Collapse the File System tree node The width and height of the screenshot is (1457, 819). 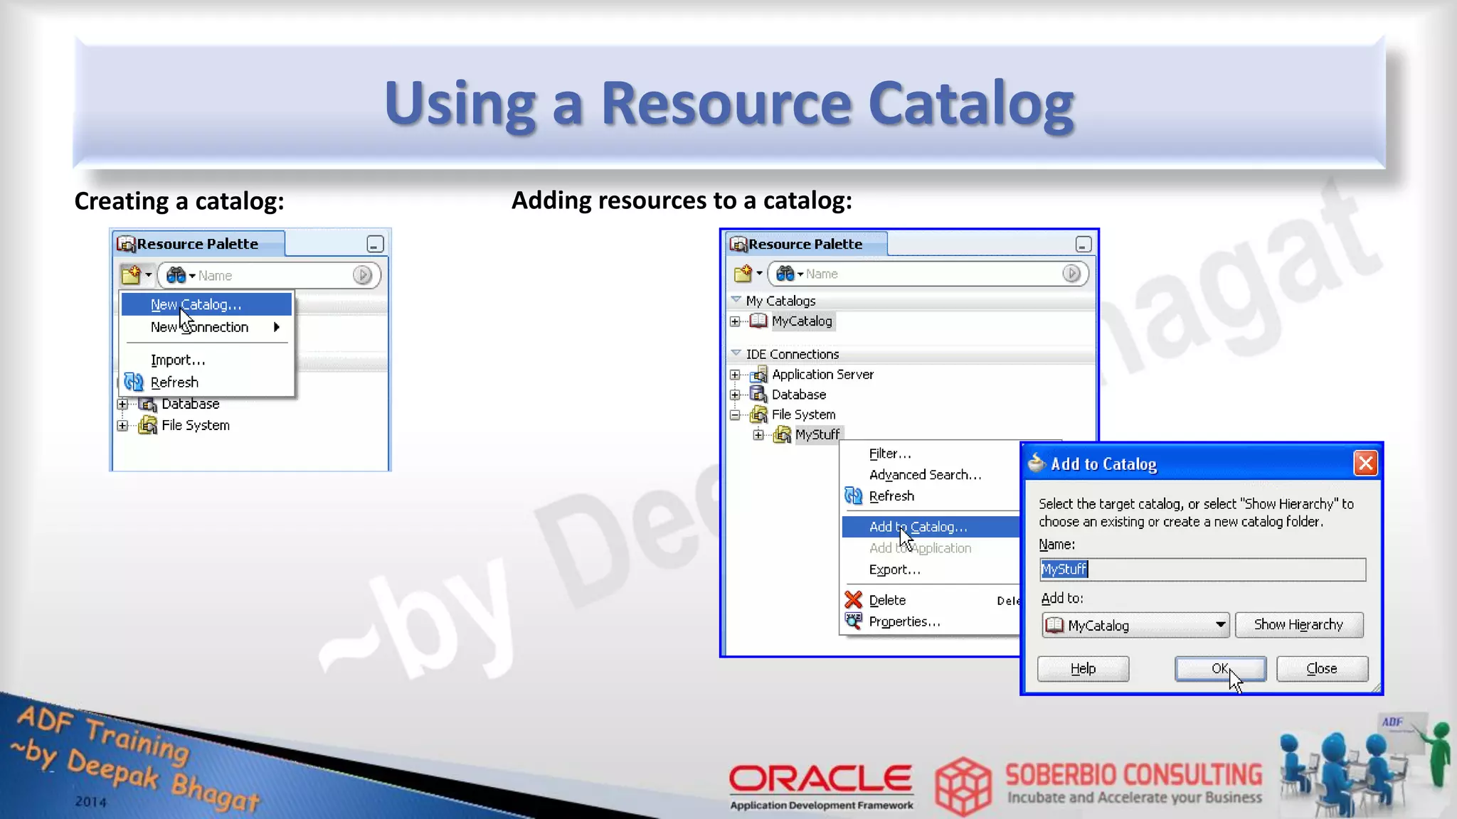[735, 414]
